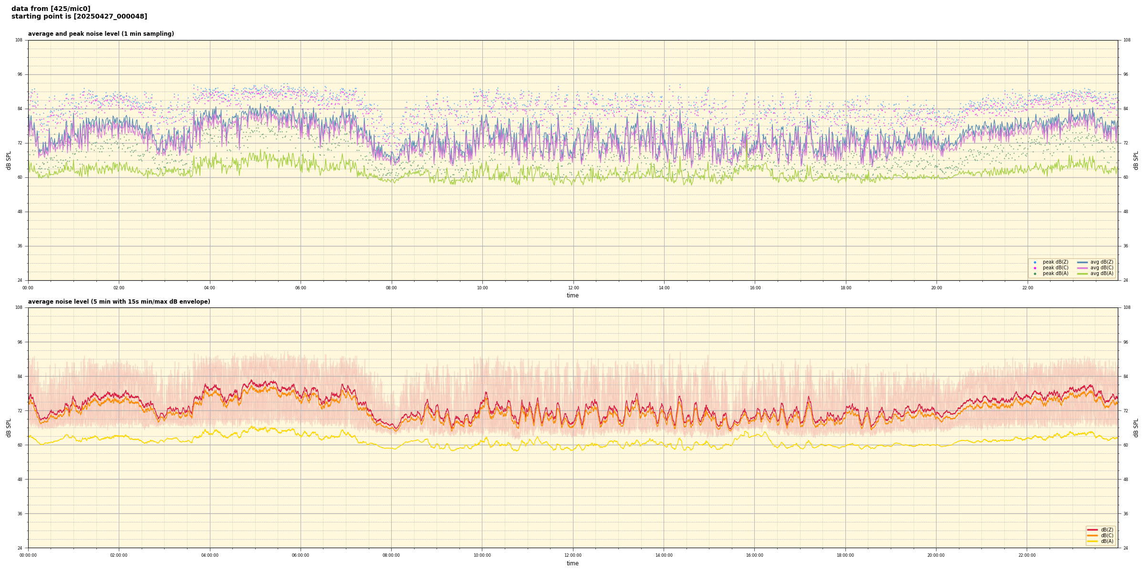The height and width of the screenshot is (572, 1145).
Task: Click the 'starting point is [20250427_000048]' text
Action: pyautogui.click(x=79, y=17)
